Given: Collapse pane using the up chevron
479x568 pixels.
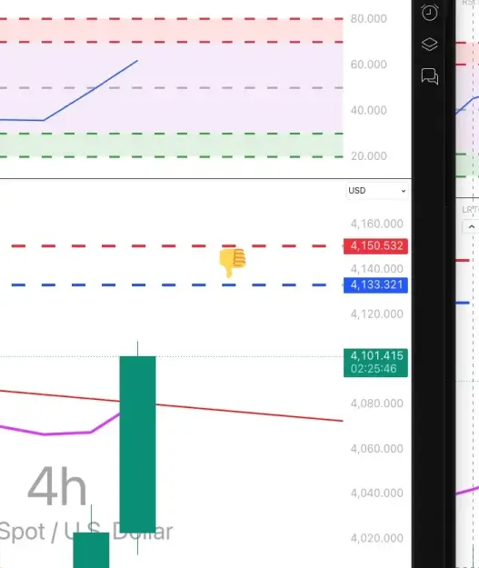Looking at the screenshot, I should click(x=471, y=227).
